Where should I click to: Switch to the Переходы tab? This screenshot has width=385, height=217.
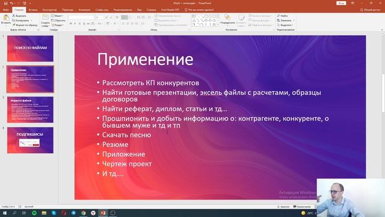[x=67, y=10]
